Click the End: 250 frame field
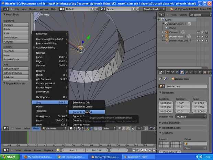 click(97, 150)
